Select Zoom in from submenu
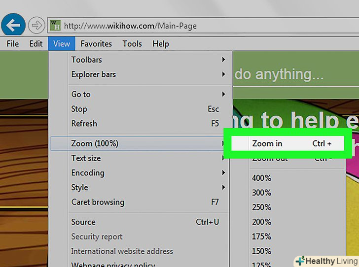 pyautogui.click(x=287, y=143)
